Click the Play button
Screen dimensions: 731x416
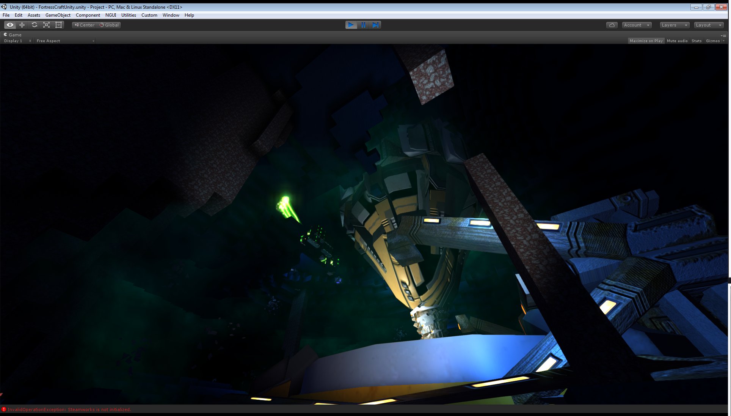point(351,25)
